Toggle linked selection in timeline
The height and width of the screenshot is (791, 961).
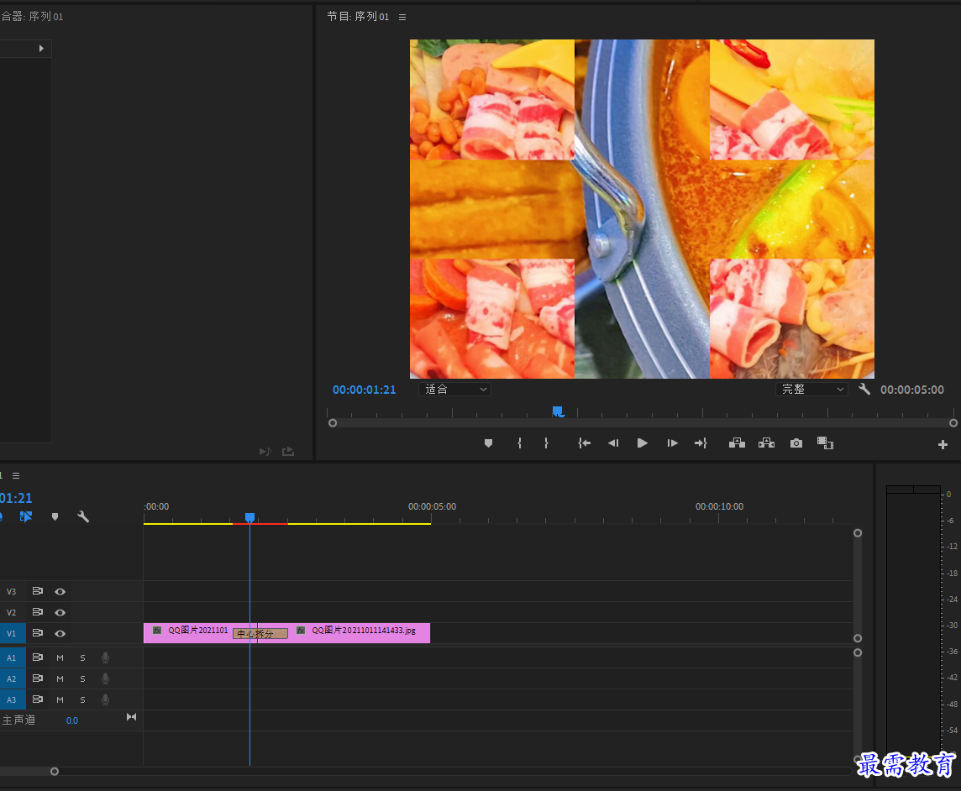[26, 516]
